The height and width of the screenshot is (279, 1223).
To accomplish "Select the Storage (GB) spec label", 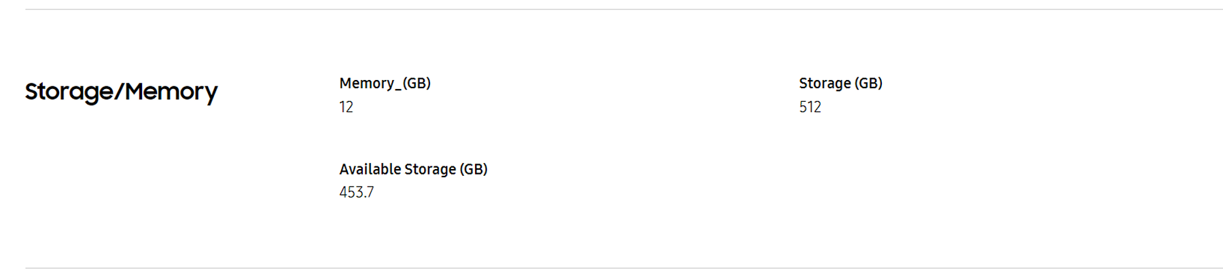I will point(840,83).
